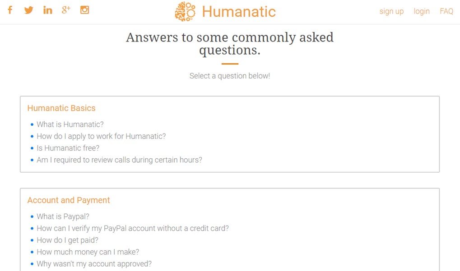Select 'Am I required to review calls during certain hours?'

click(120, 160)
